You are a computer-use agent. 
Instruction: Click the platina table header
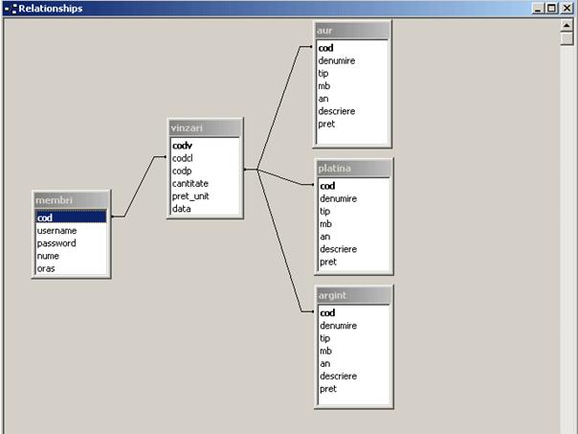(352, 168)
